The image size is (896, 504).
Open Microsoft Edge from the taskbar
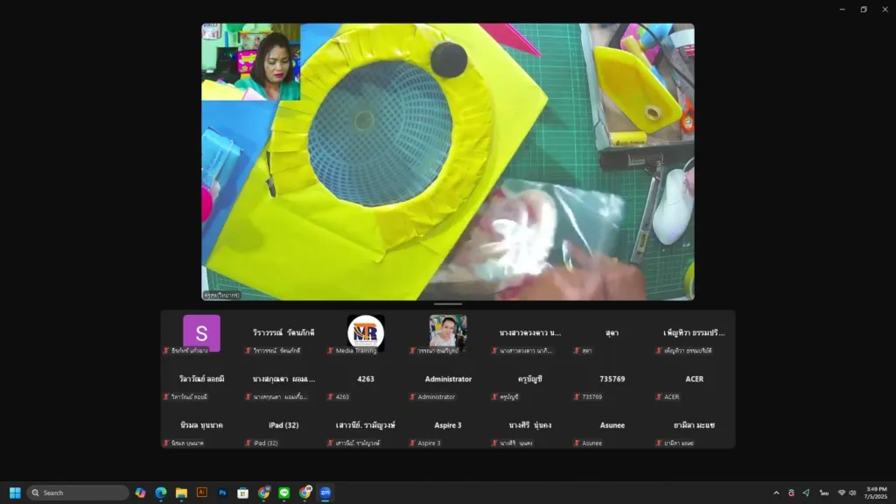pos(161,493)
